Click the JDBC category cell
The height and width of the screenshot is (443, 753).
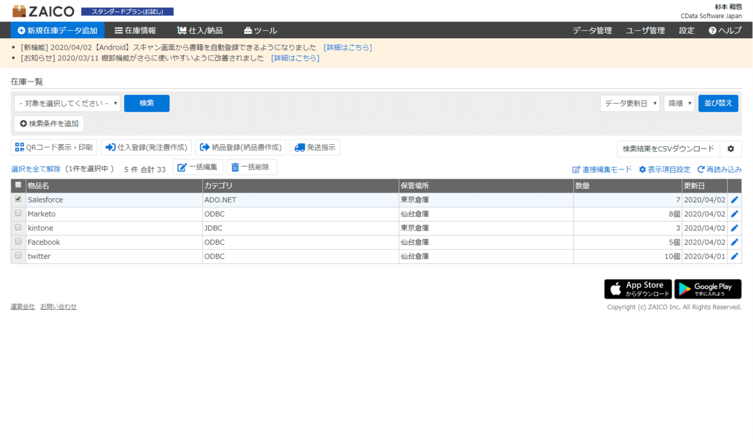[300, 228]
